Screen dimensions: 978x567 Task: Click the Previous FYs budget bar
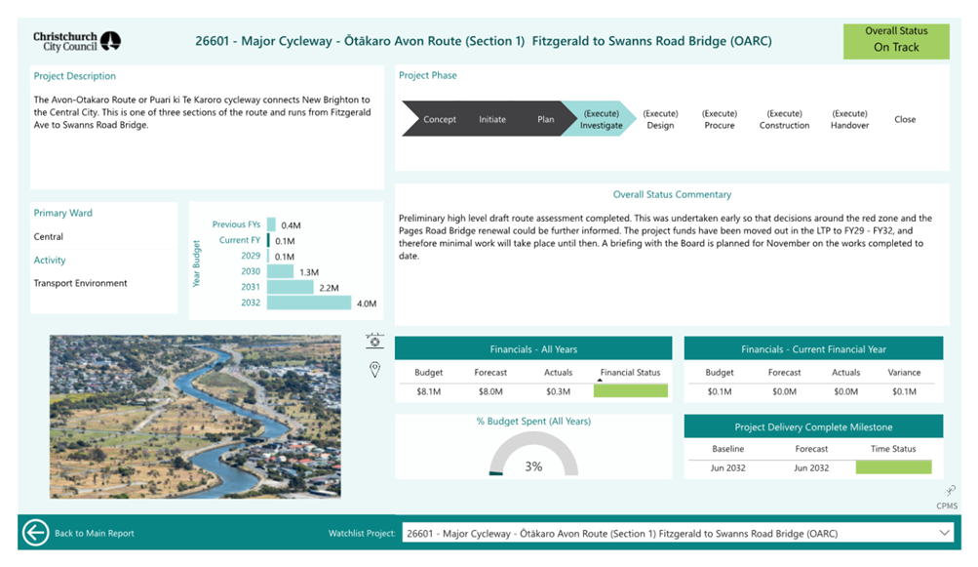pyautogui.click(x=271, y=224)
